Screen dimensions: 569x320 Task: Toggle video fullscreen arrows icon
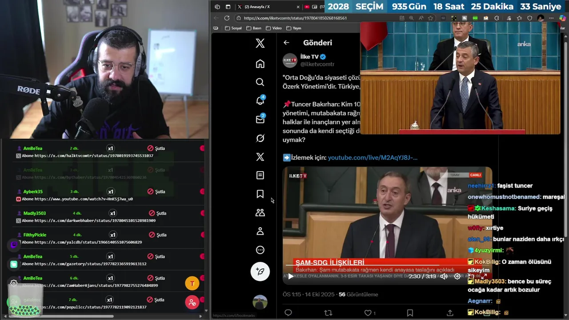pos(484,276)
